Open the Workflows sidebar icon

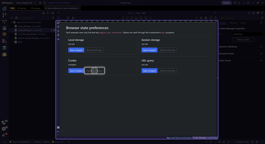[x=4, y=22]
